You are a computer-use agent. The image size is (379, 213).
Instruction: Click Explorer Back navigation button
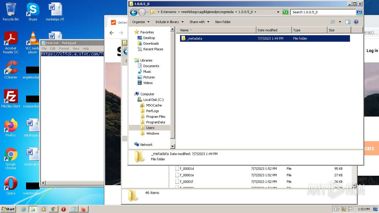click(134, 12)
